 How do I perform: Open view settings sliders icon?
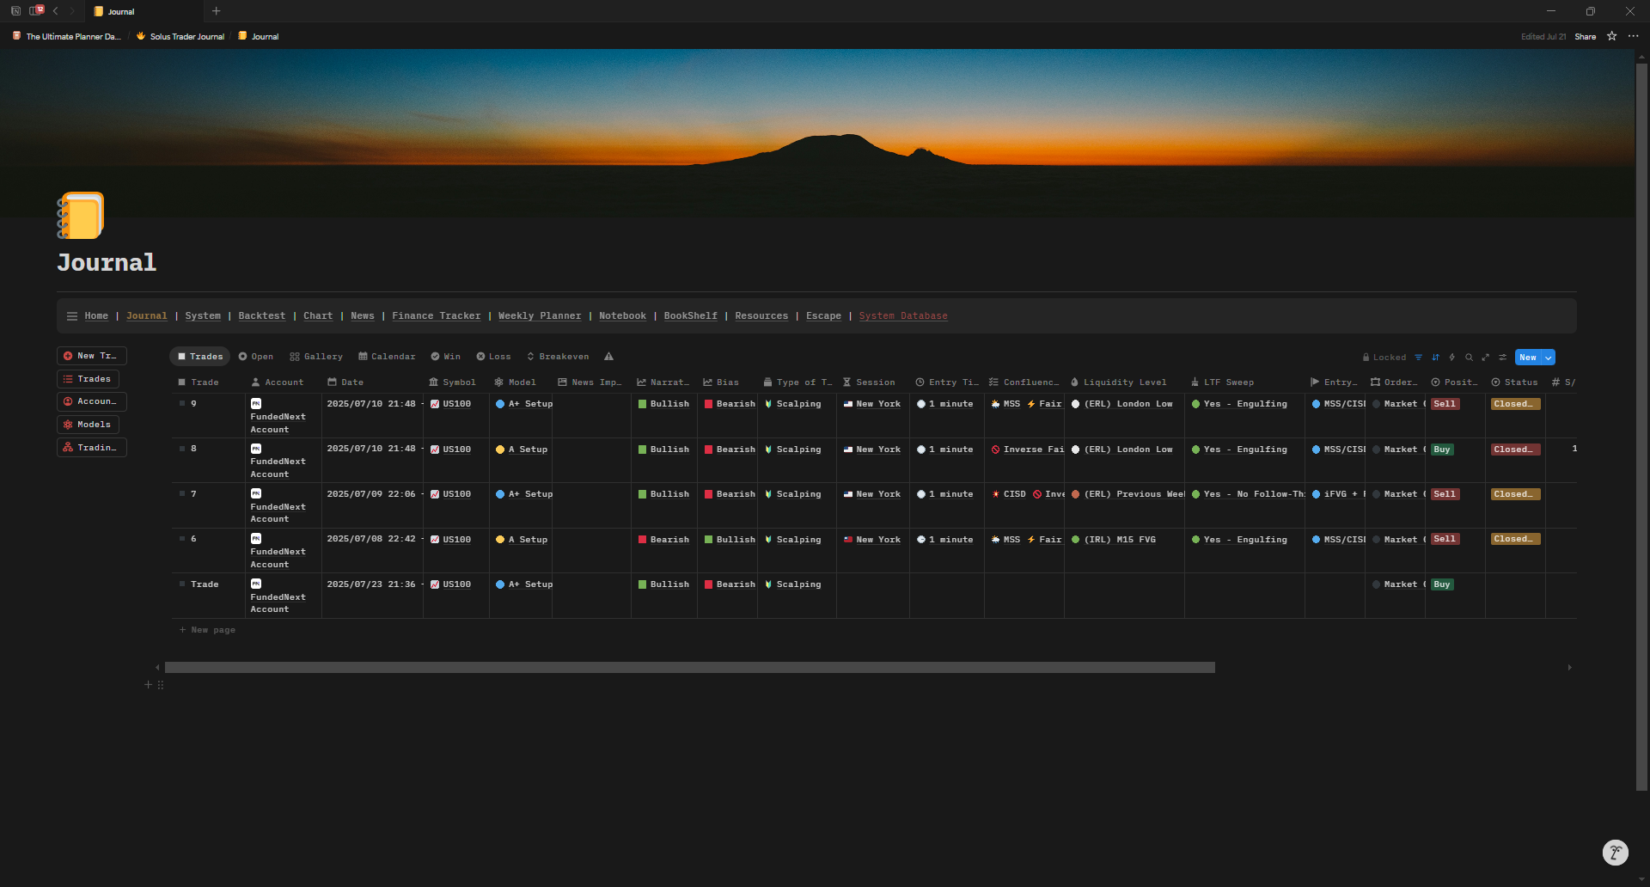click(1503, 358)
